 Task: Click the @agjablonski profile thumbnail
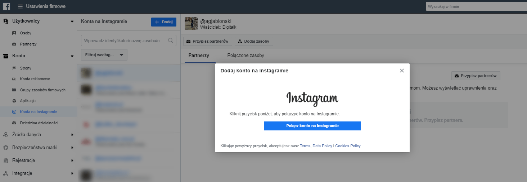(x=191, y=24)
